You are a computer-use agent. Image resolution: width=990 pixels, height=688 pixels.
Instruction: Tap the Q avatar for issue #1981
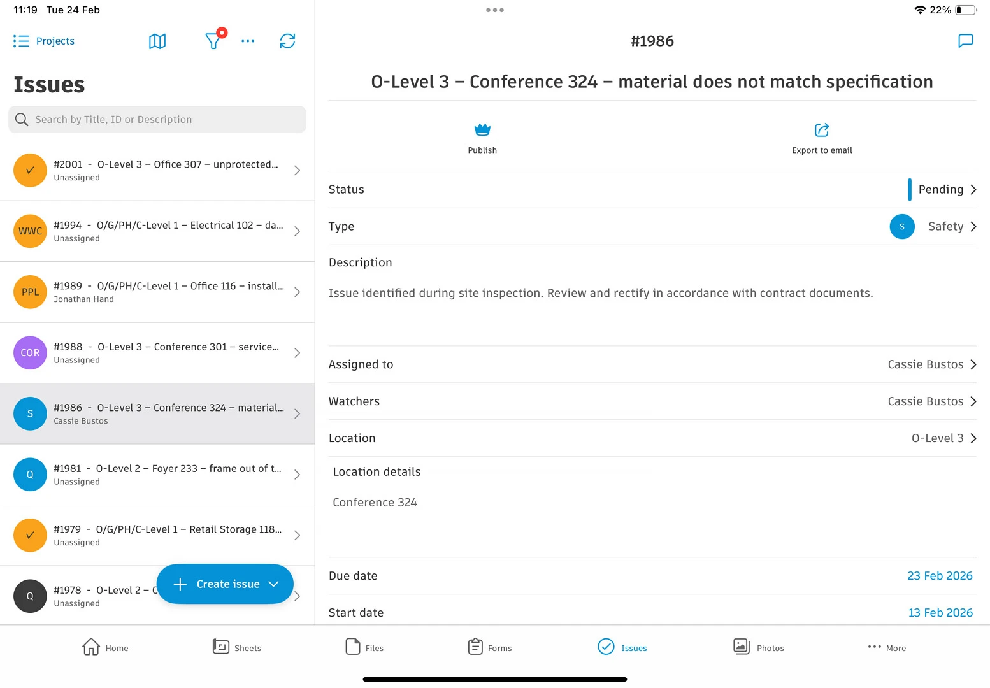(x=30, y=475)
